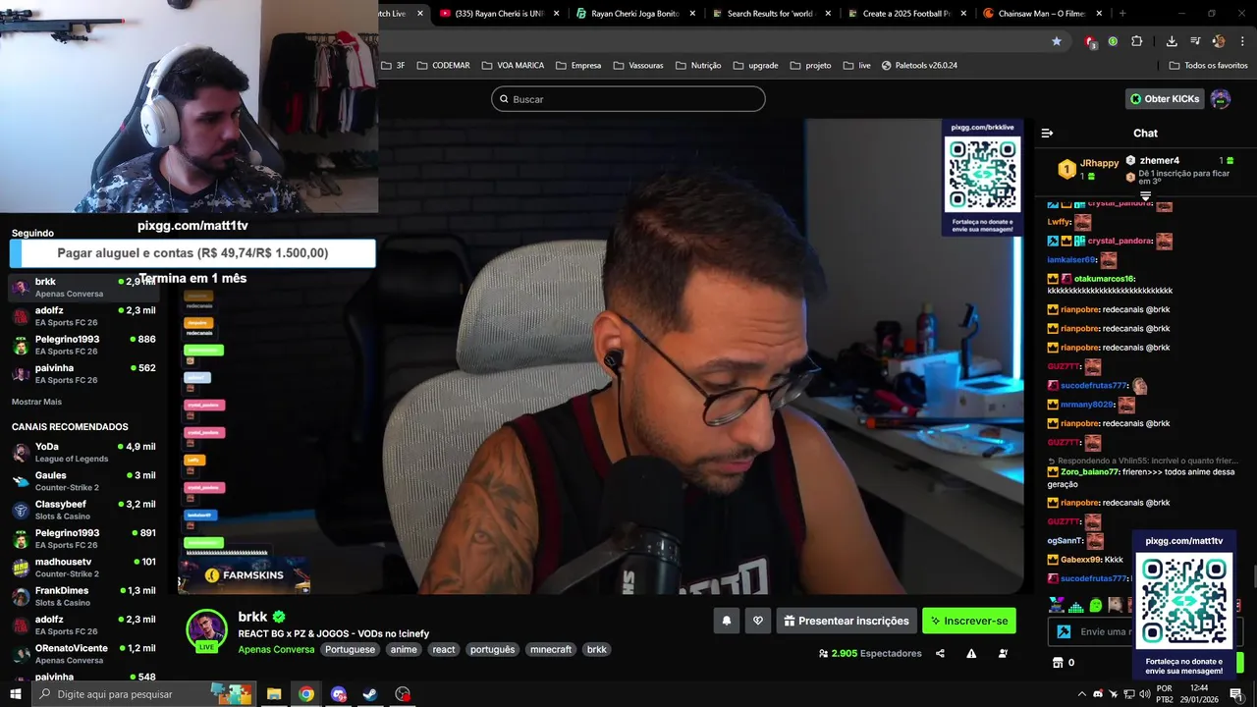Open the channel shop icon below chat

coord(1058,663)
